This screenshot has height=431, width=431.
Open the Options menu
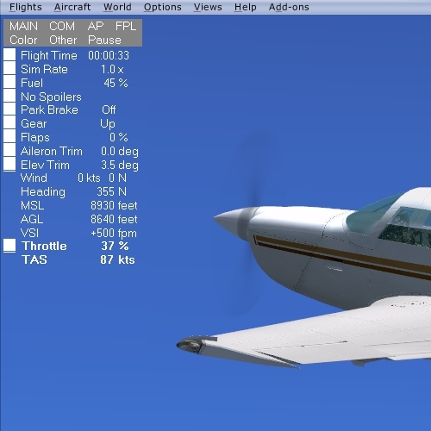(x=163, y=7)
